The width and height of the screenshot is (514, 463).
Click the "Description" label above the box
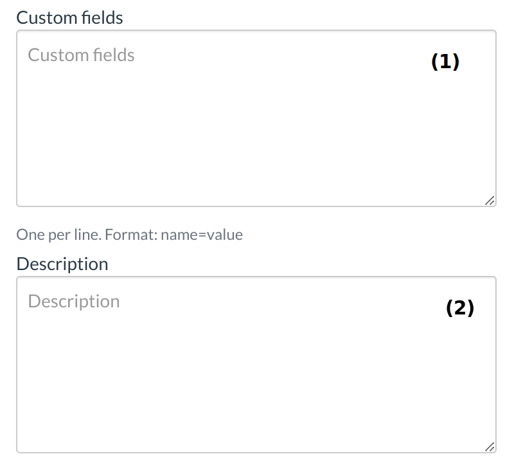click(62, 264)
